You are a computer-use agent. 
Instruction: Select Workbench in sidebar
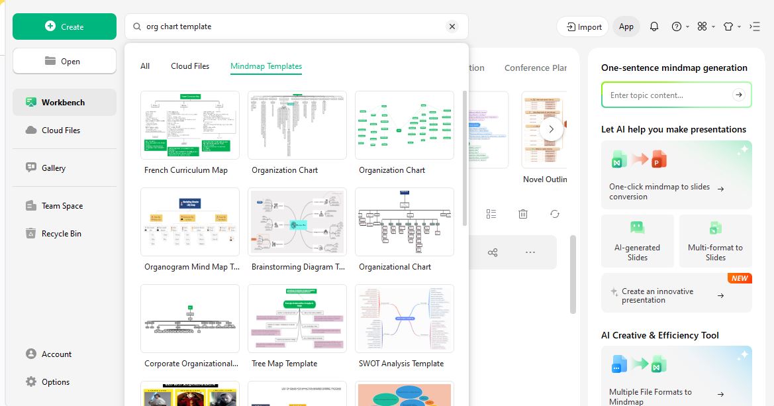point(64,102)
